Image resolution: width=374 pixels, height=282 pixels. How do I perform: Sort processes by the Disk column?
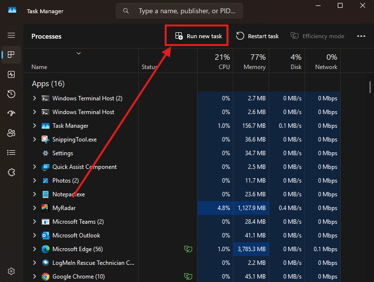click(x=287, y=61)
